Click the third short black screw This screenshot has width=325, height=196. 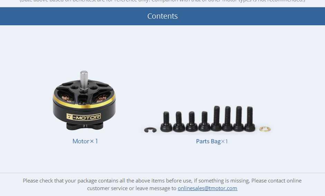pos(192,122)
